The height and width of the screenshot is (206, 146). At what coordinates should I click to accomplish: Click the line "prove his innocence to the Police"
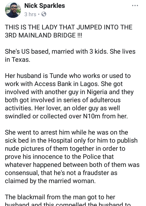tap(59, 157)
